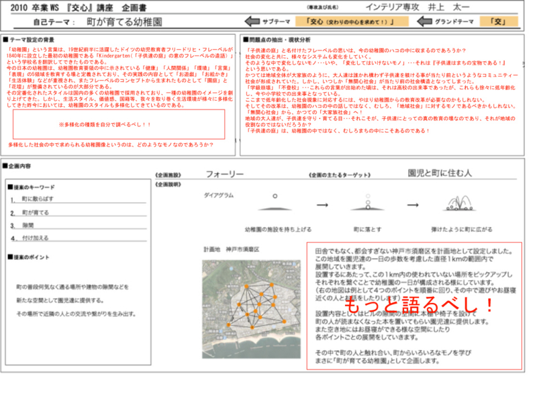Click the caption 幼稚園の施設を持ち上げる
The image size is (537, 397).
point(278,229)
